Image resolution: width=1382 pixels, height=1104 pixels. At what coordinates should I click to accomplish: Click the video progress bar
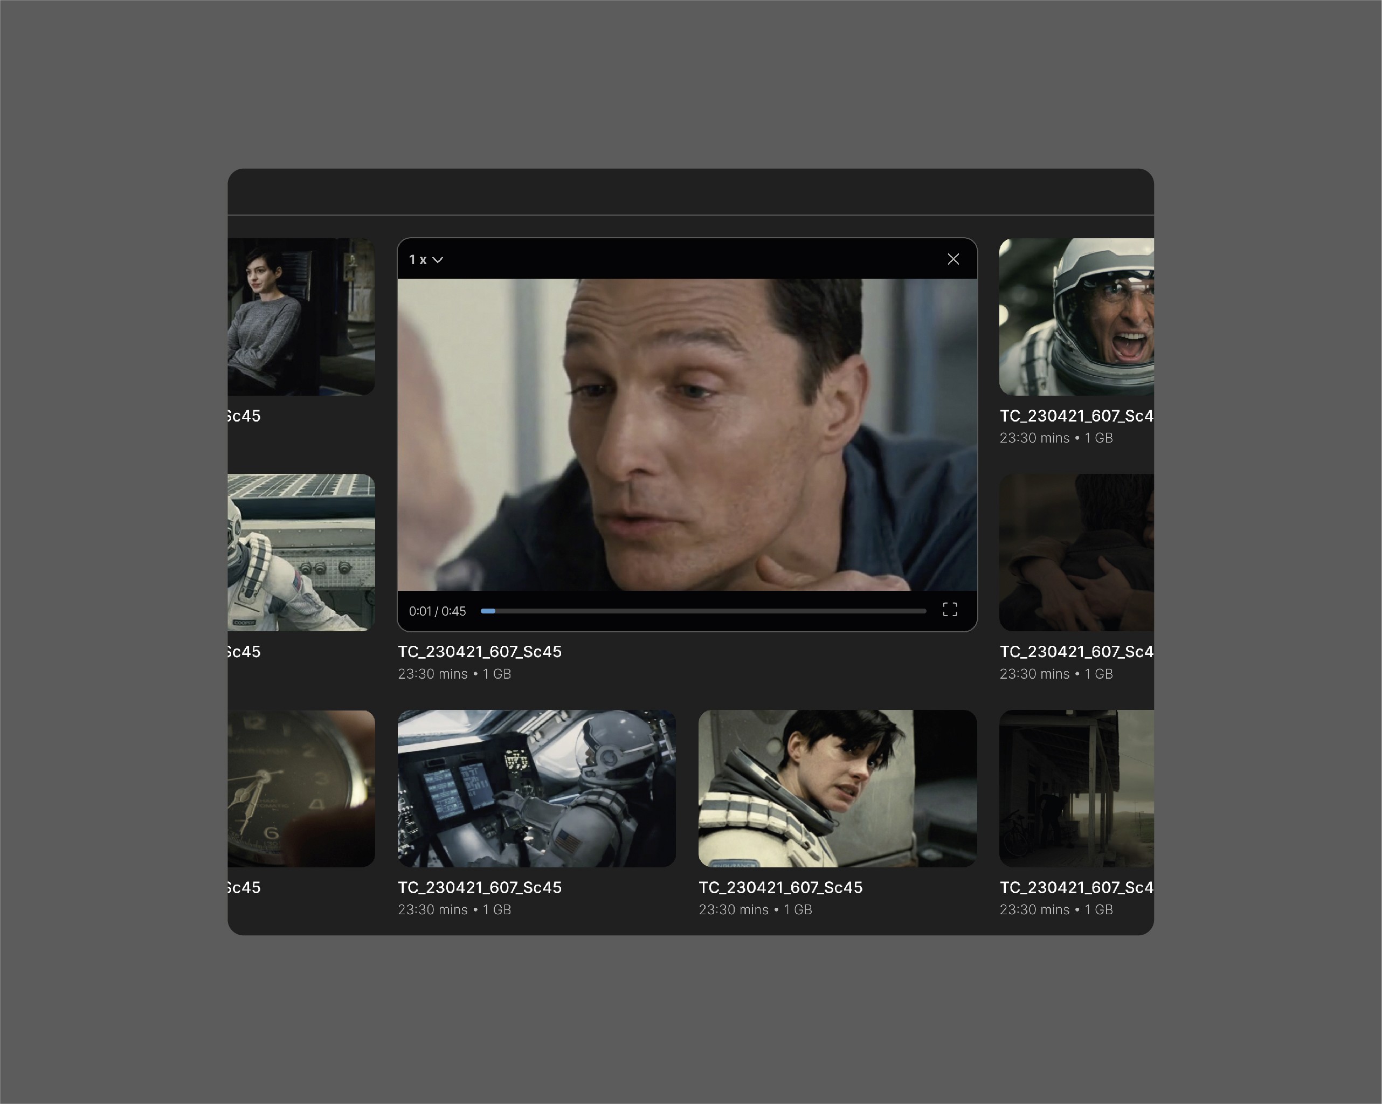[703, 611]
